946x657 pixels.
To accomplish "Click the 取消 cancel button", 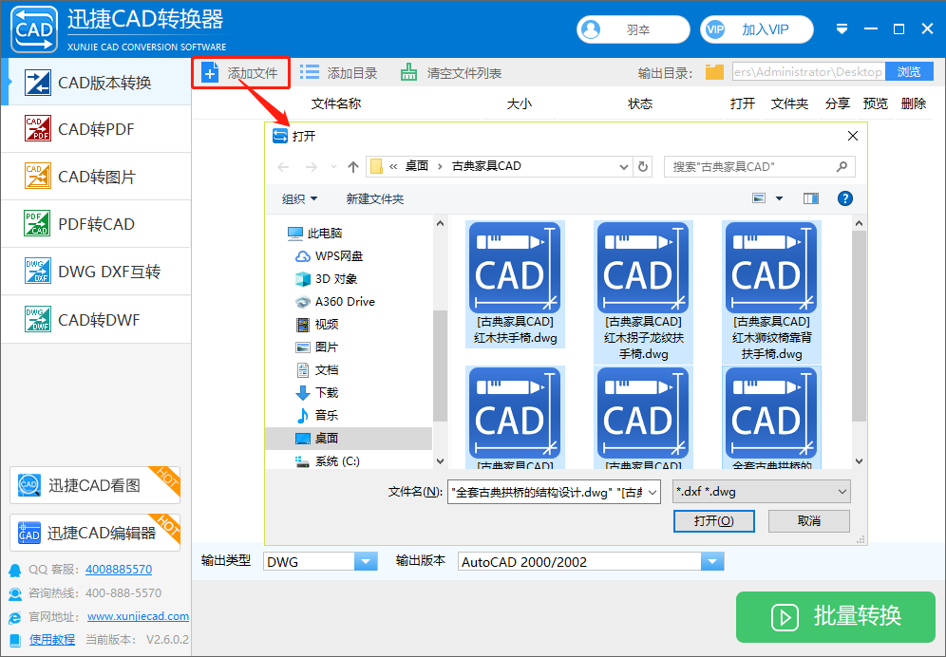I will 809,521.
